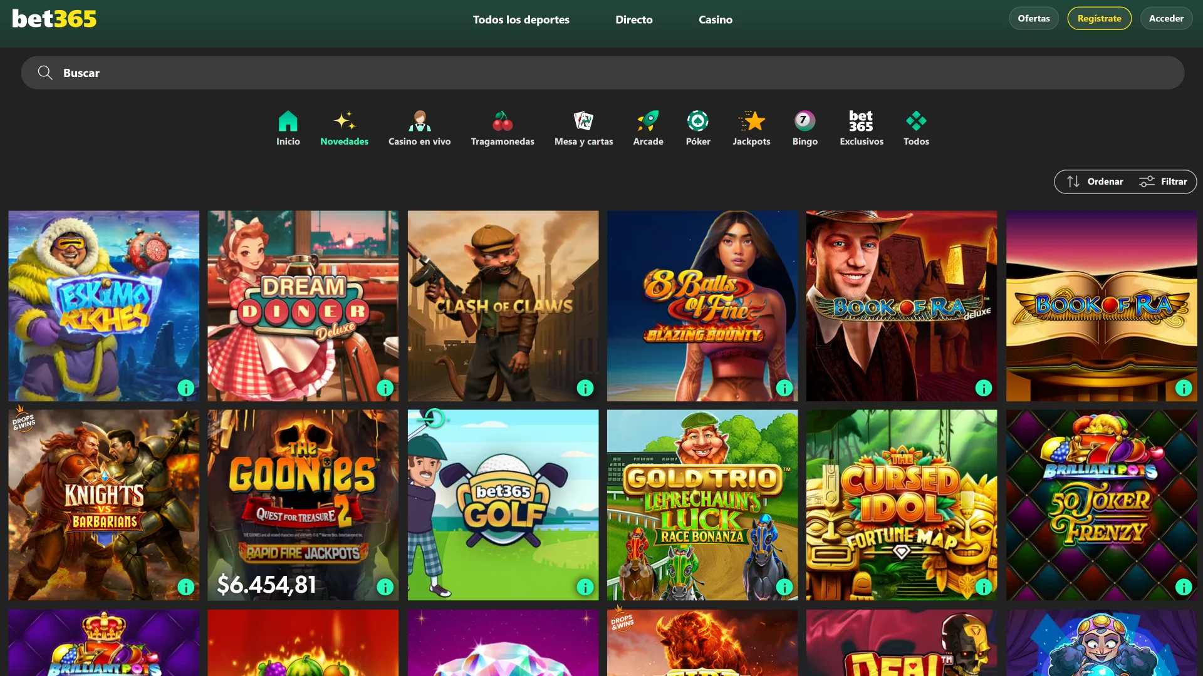1203x676 pixels.
Task: Open Dream Diner Deluxe game thumbnail
Action: coord(303,306)
